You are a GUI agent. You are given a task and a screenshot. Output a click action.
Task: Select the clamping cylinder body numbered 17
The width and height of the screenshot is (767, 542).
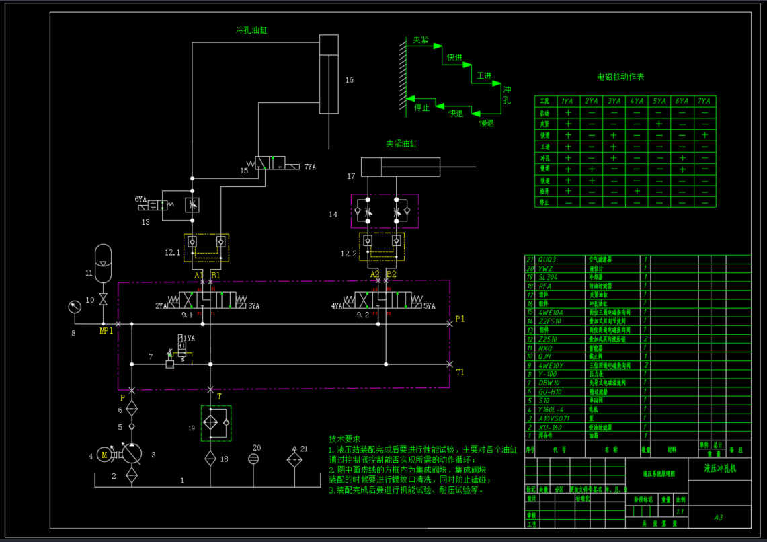pyautogui.click(x=400, y=167)
